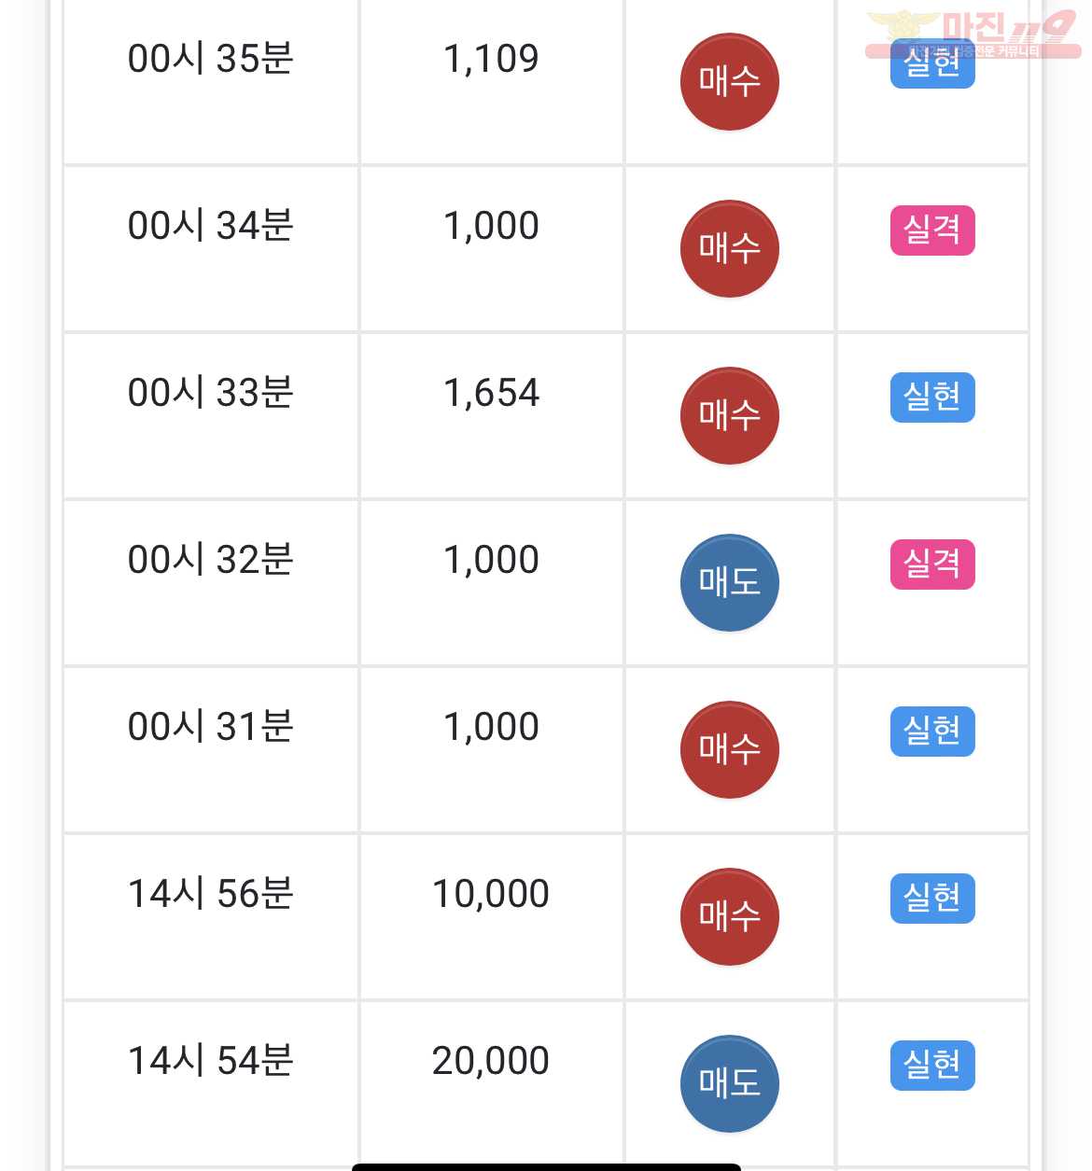The width and height of the screenshot is (1092, 1171).
Task: Click the blue 실현 badge for 14시 56분
Action: tap(932, 899)
